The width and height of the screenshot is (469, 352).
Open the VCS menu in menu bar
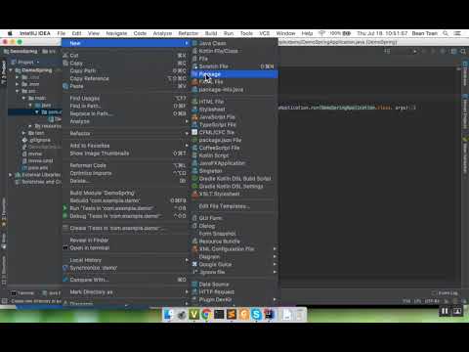click(x=265, y=33)
